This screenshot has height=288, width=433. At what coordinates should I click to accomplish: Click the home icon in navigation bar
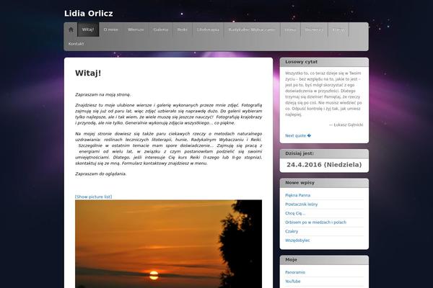[71, 30]
